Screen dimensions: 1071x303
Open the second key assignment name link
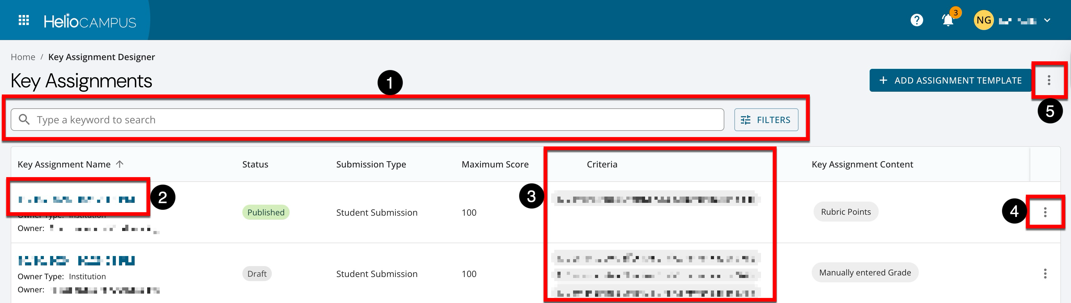point(76,261)
